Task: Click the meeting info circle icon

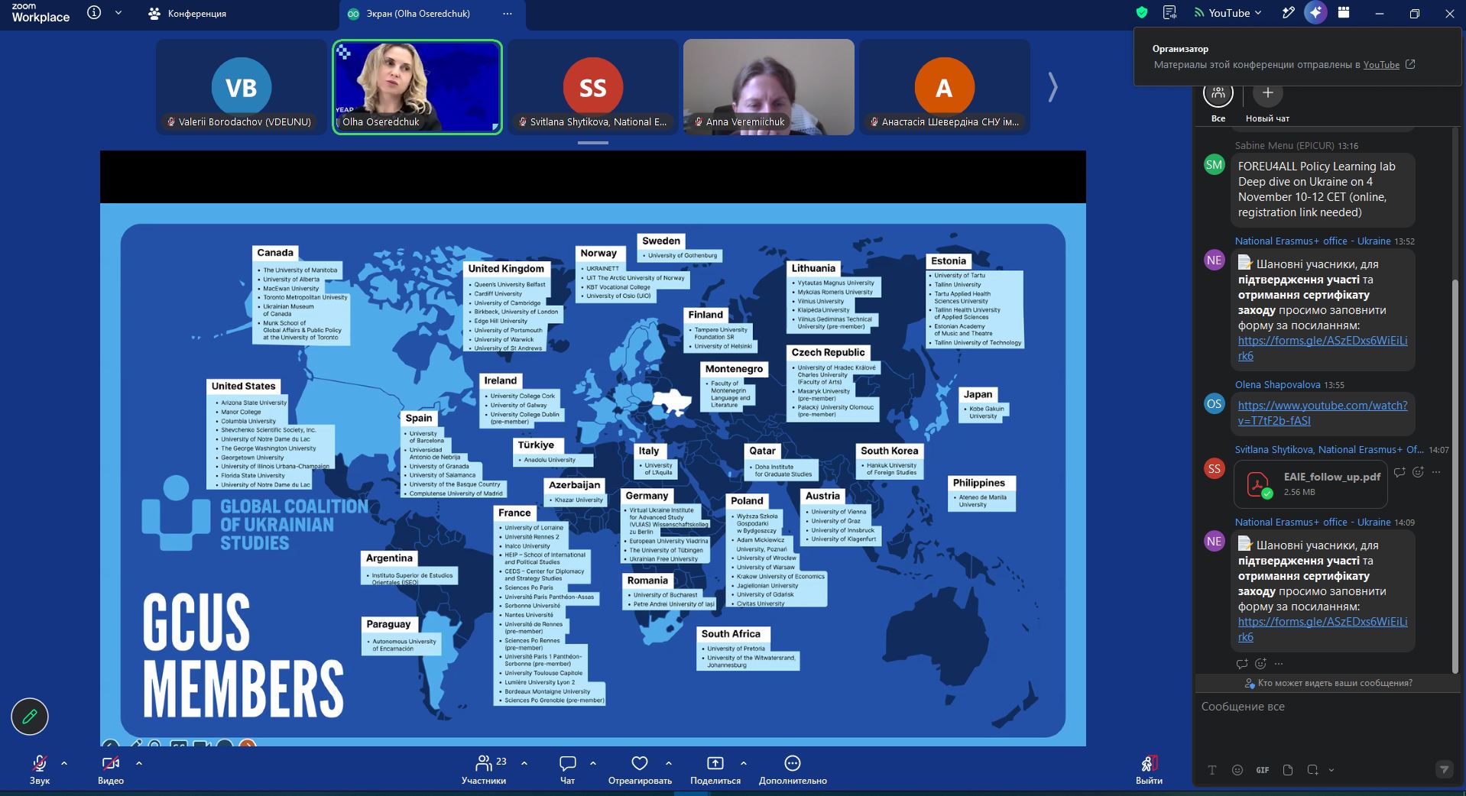Action: click(94, 12)
